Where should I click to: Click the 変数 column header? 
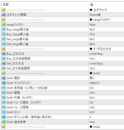pyautogui.click(x=6, y=5)
